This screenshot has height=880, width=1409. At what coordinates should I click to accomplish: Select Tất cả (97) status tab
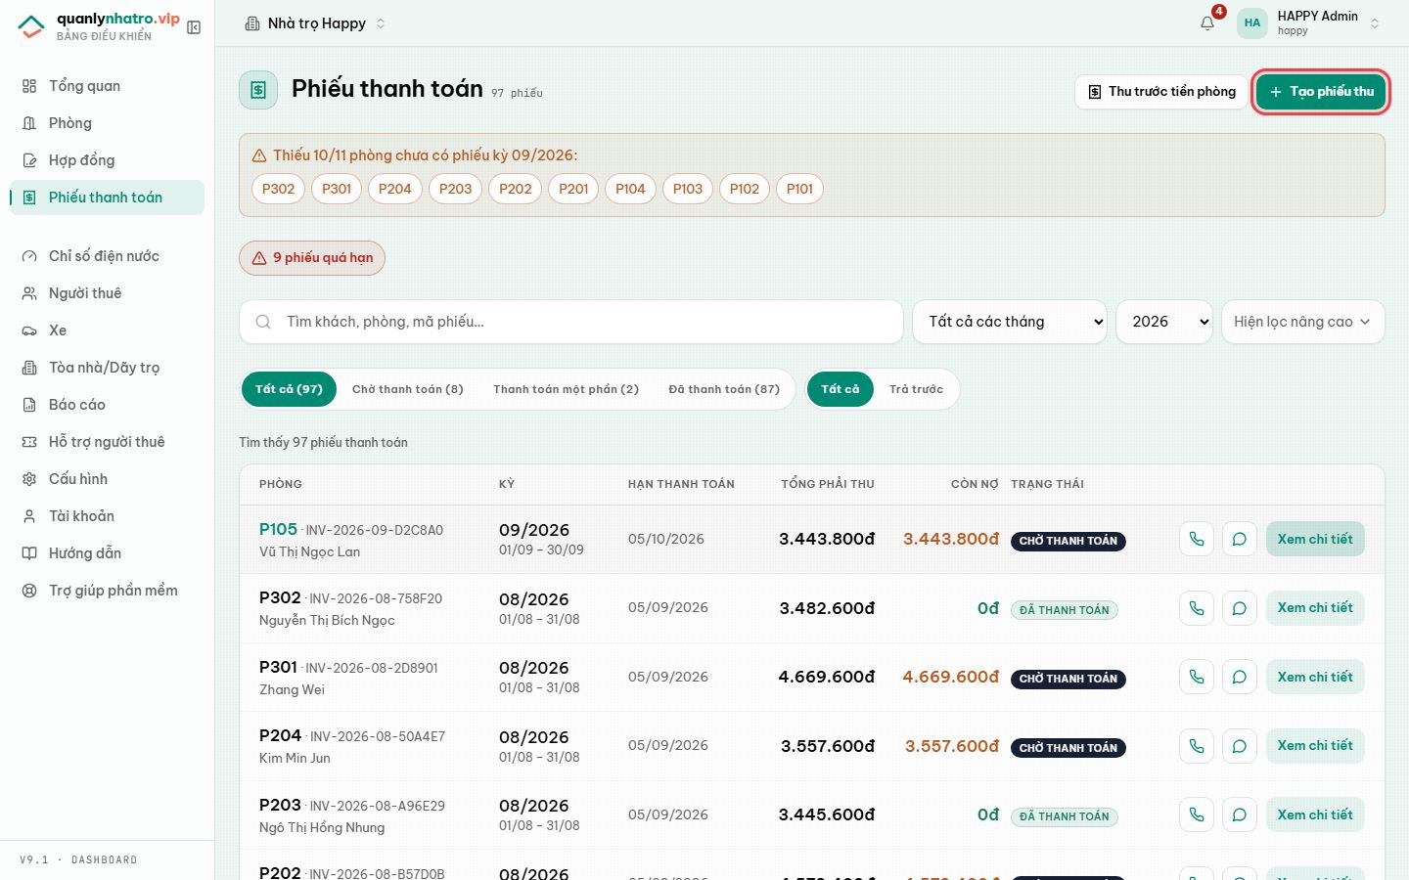(289, 389)
